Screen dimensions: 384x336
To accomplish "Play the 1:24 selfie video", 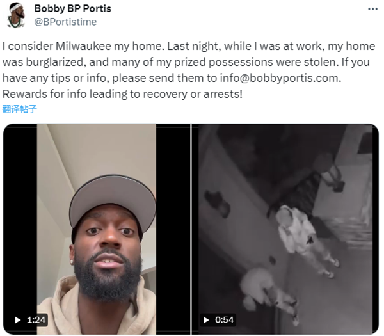I will click(18, 320).
